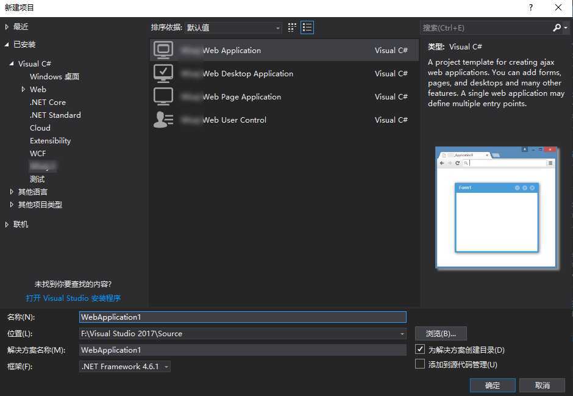Screen dimensions: 573x396
Task: Click the search magnifier icon
Action: tap(557, 28)
